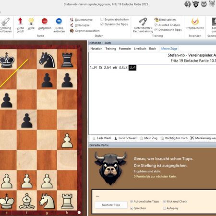
Task: Click the black pawn on f5
Action: click(x=27, y=120)
